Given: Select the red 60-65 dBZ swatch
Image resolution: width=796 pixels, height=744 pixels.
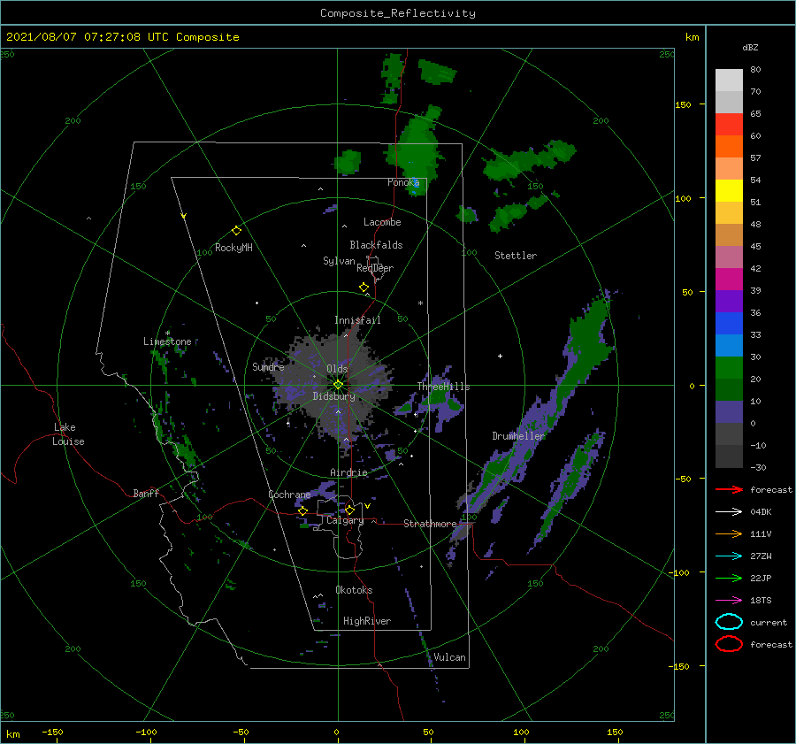Looking at the screenshot, I should tap(729, 125).
